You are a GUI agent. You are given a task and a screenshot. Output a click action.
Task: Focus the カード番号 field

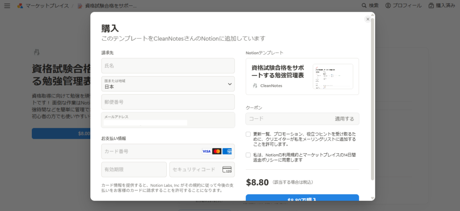pyautogui.click(x=168, y=151)
